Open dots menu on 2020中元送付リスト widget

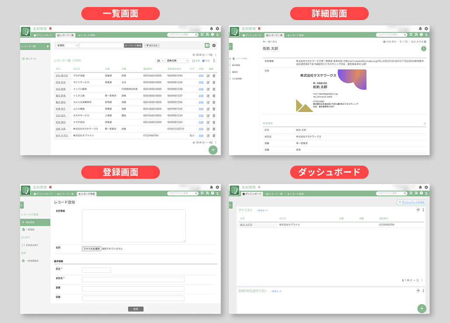coord(423,291)
